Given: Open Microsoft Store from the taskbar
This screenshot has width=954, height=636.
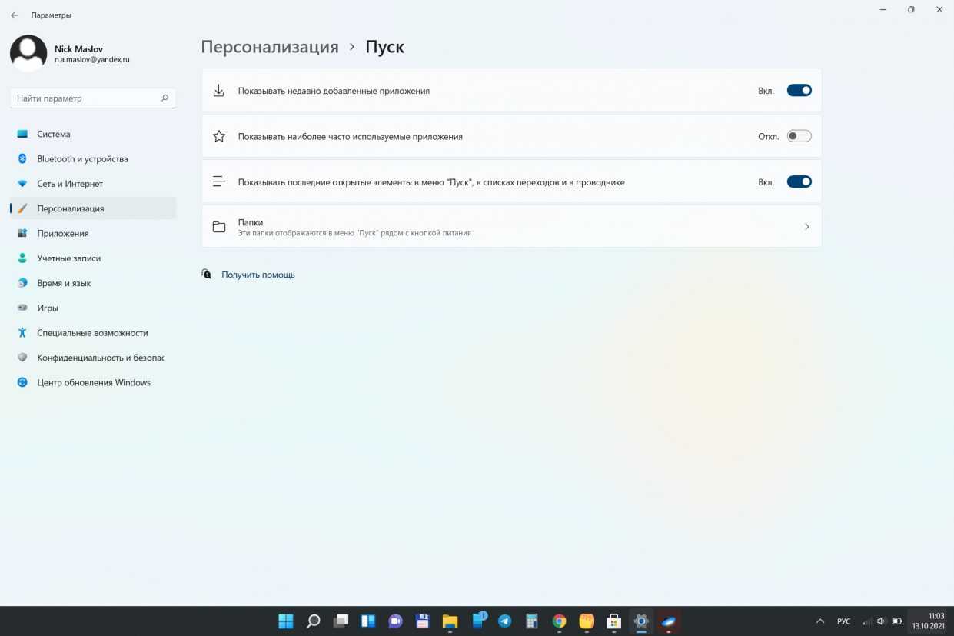Looking at the screenshot, I should tap(613, 621).
